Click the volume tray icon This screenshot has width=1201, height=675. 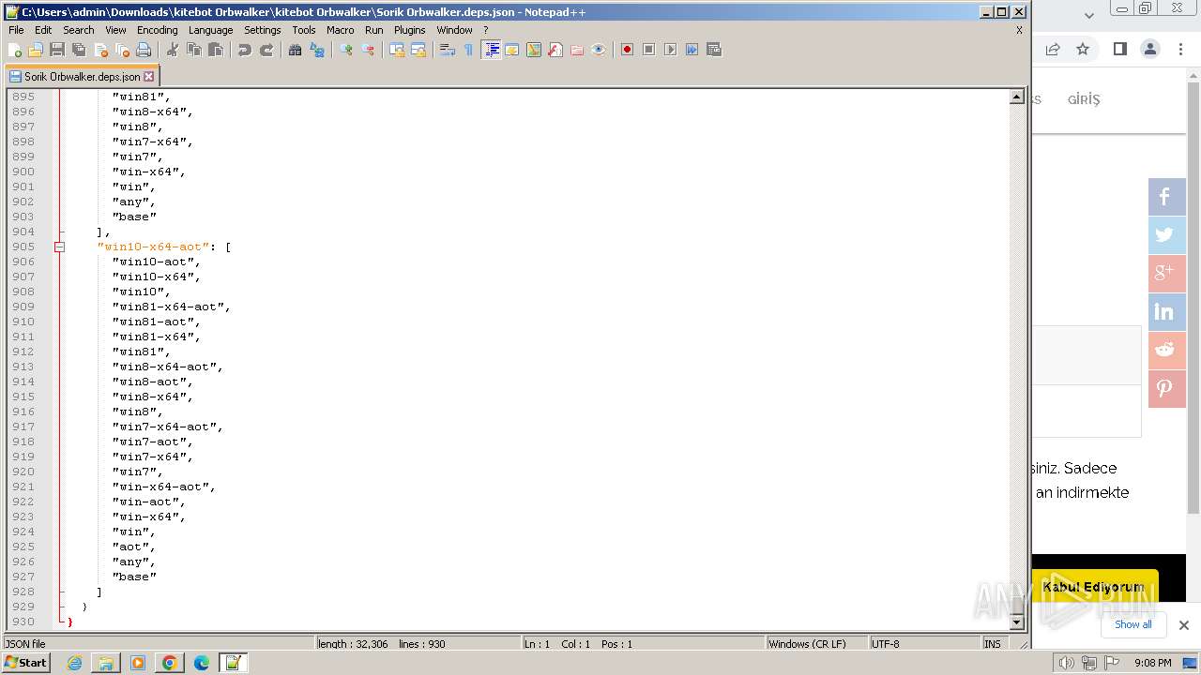[x=1067, y=663]
